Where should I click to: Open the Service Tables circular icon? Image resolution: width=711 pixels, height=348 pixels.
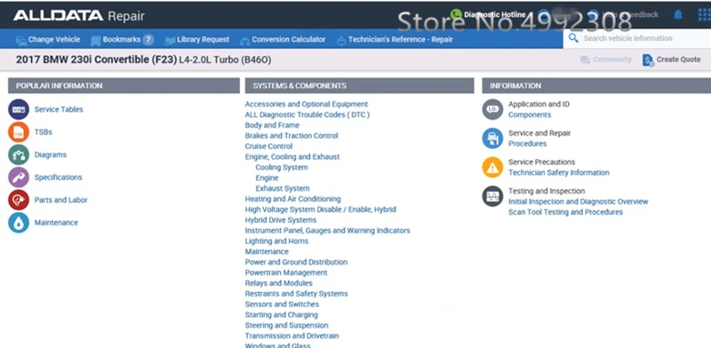19,109
